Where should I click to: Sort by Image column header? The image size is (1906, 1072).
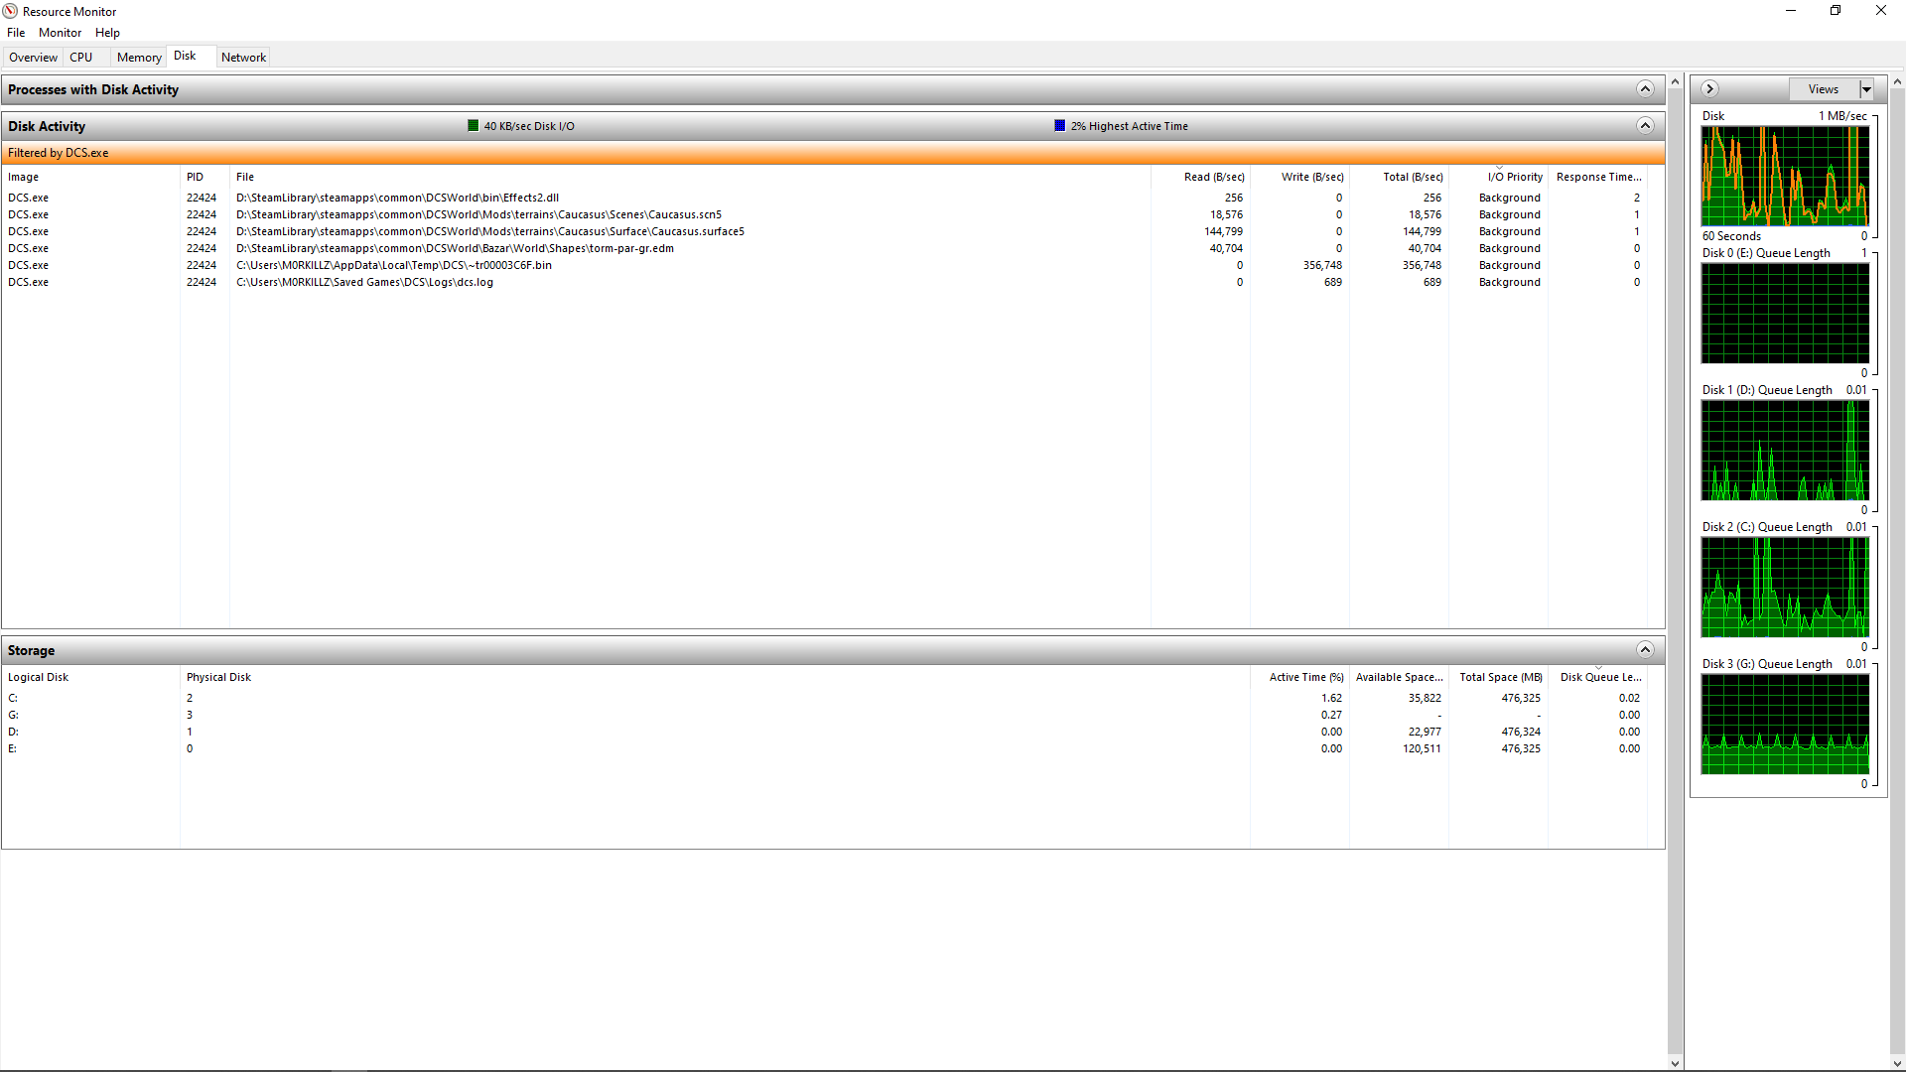(x=90, y=177)
